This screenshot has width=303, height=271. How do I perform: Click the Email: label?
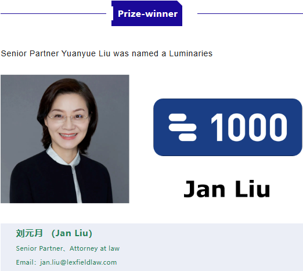click(26, 262)
